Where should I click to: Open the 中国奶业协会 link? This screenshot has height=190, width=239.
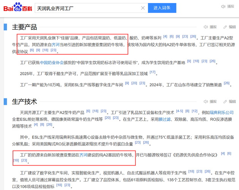52,63
